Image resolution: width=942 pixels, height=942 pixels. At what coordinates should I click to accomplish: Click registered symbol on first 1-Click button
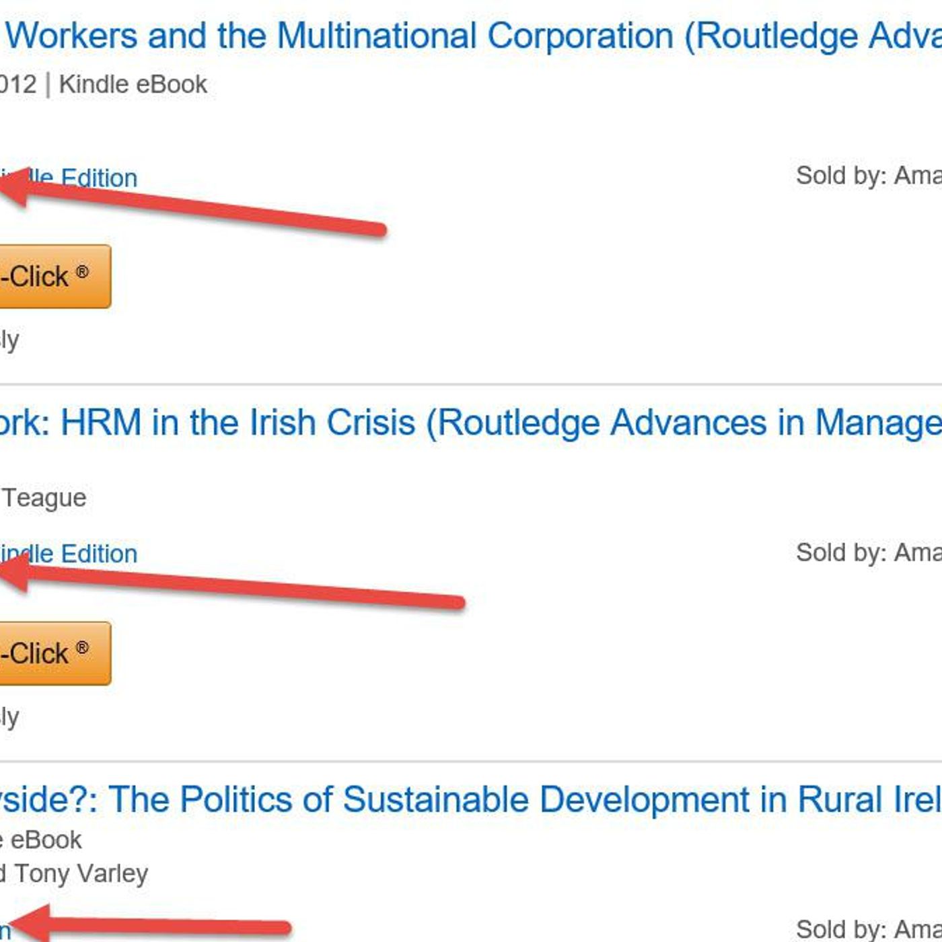pyautogui.click(x=82, y=272)
